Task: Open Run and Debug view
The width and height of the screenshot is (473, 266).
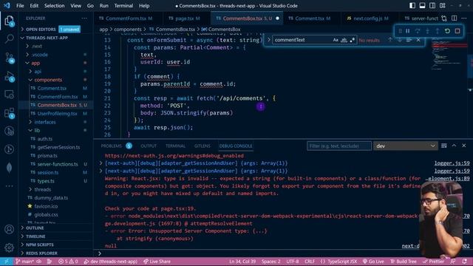Action: pyautogui.click(x=10, y=76)
